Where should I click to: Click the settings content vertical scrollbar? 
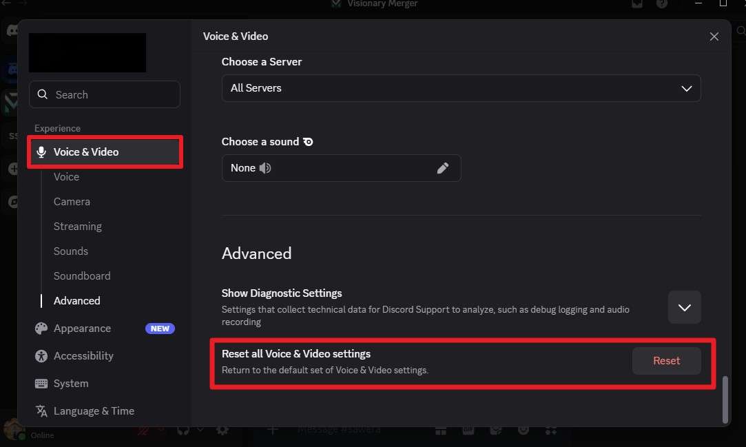(725, 399)
